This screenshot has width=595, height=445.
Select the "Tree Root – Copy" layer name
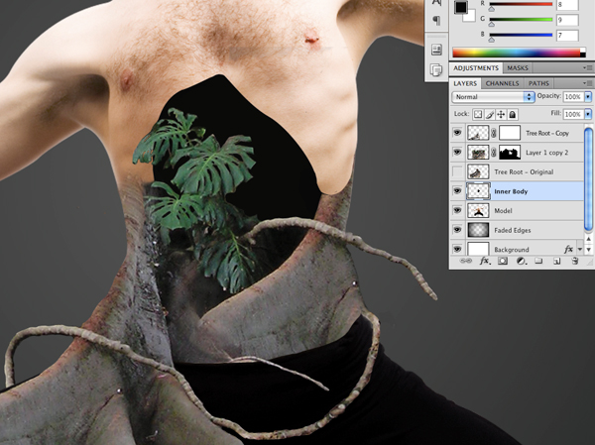547,133
